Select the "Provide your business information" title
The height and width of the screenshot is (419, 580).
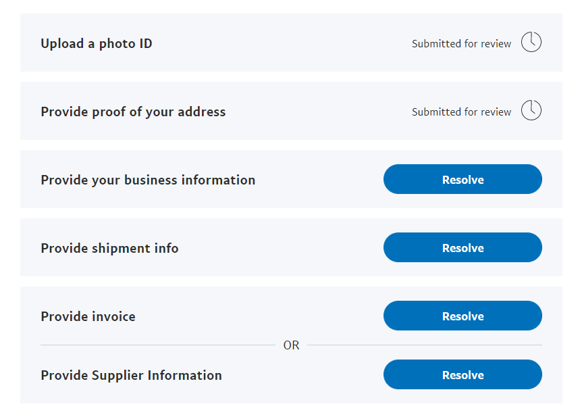148,180
